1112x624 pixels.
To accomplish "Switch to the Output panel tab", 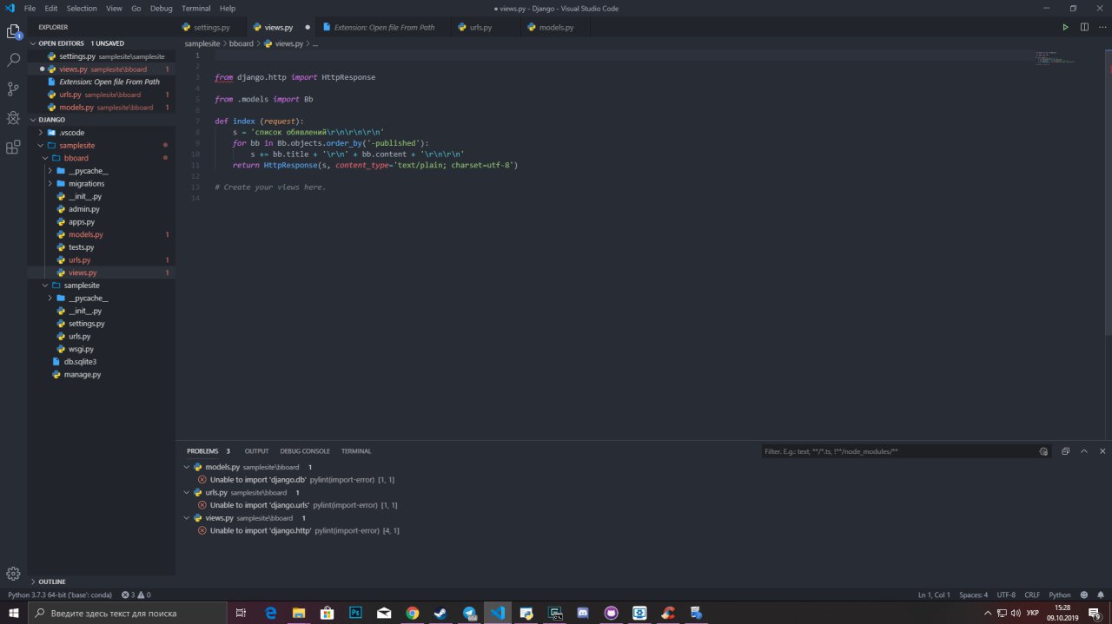I will click(x=256, y=451).
